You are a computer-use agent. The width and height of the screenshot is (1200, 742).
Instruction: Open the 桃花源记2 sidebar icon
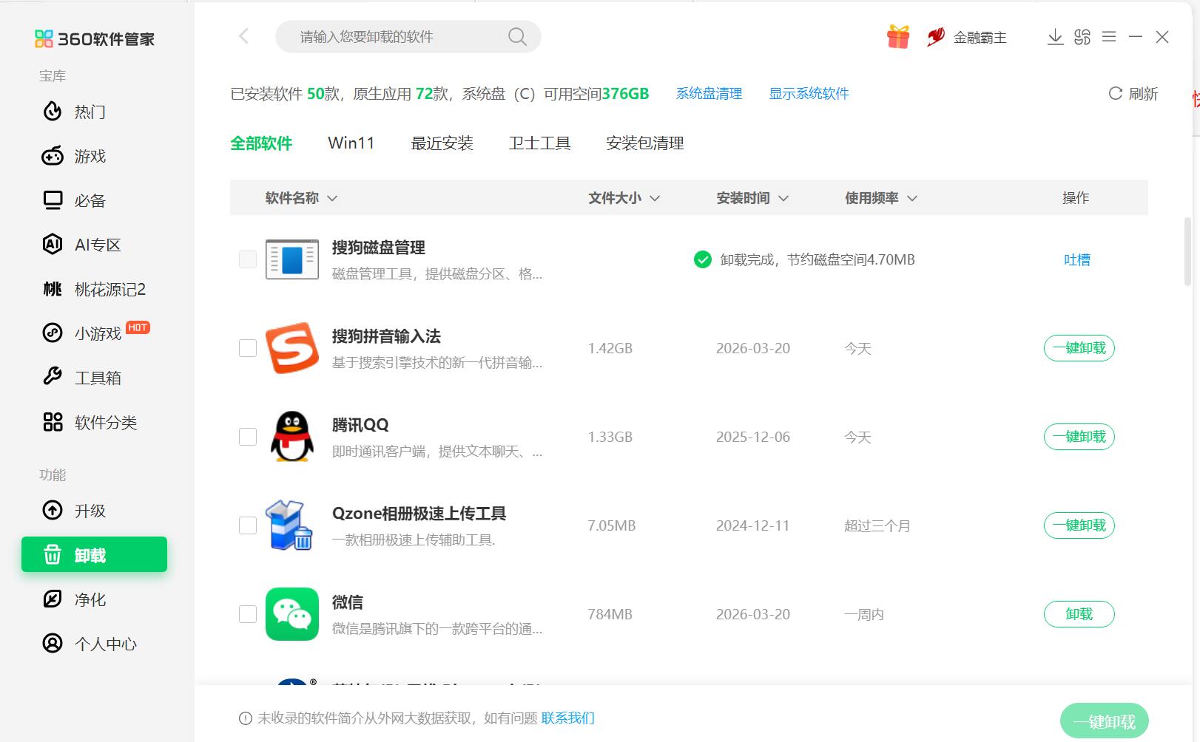click(53, 289)
